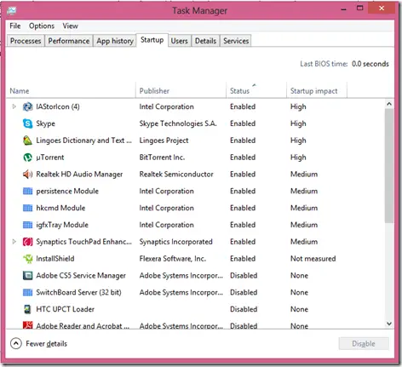Image resolution: width=402 pixels, height=367 pixels.
Task: Click the Adobe Reader and Acrobat icon
Action: click(x=27, y=325)
